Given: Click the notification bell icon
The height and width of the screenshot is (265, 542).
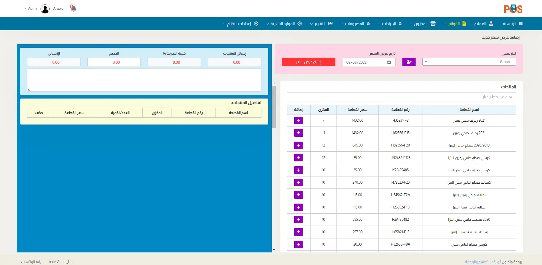Looking at the screenshot, I should coord(73,9).
